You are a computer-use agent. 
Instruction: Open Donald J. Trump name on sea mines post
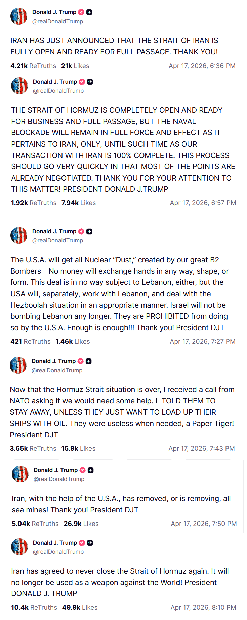[x=55, y=470]
